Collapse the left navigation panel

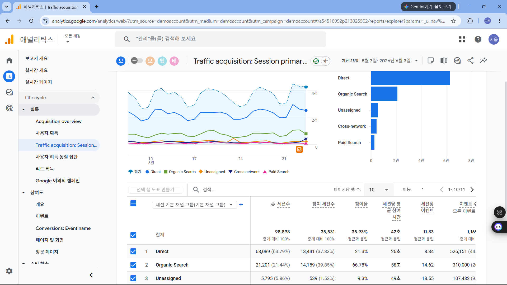(91, 275)
